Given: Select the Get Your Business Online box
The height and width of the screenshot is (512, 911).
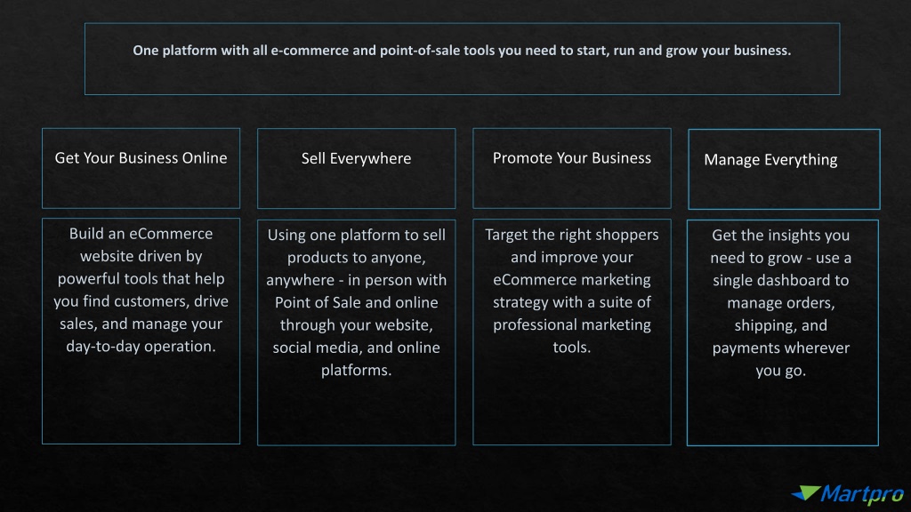Looking at the screenshot, I should point(141,168).
